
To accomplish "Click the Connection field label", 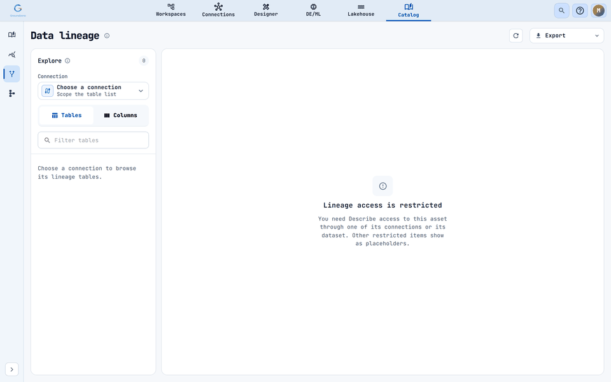I will [x=53, y=76].
